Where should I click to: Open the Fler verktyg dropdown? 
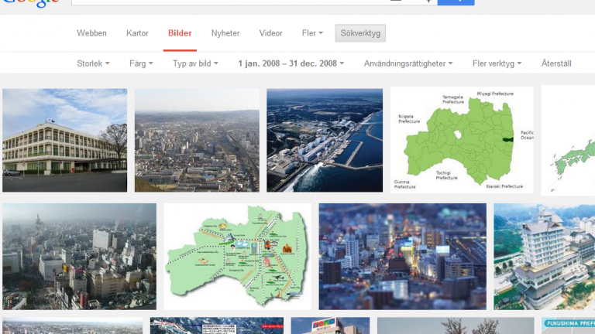click(497, 63)
